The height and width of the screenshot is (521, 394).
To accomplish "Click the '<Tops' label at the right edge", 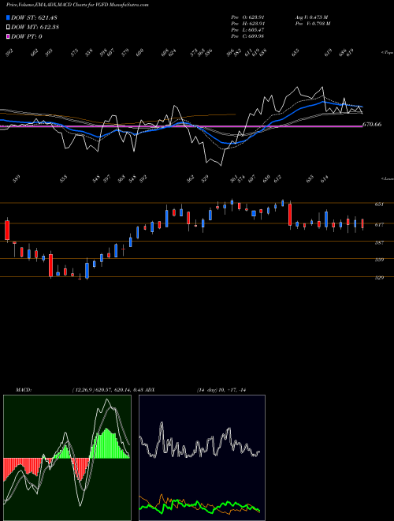I will 388,53.
